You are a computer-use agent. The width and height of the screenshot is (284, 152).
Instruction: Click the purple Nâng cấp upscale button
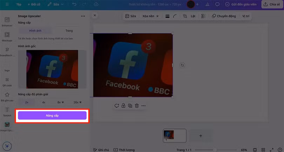click(52, 116)
